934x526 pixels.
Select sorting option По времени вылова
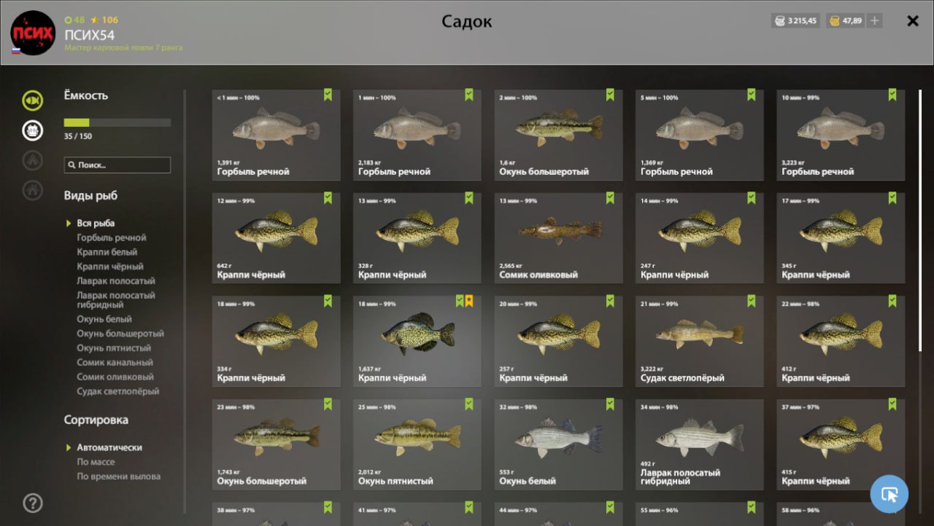(119, 476)
